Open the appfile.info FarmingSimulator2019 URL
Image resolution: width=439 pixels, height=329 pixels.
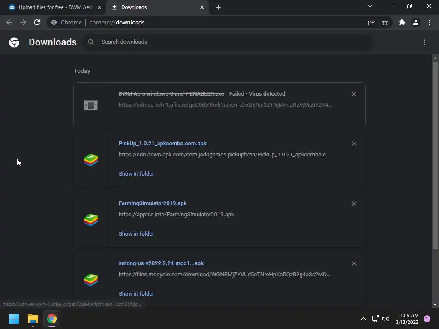176,215
